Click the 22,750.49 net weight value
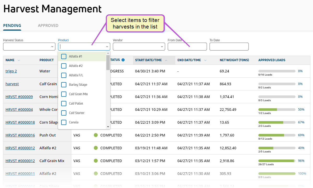Image resolution: width=313 pixels, height=188 pixels. point(228,110)
